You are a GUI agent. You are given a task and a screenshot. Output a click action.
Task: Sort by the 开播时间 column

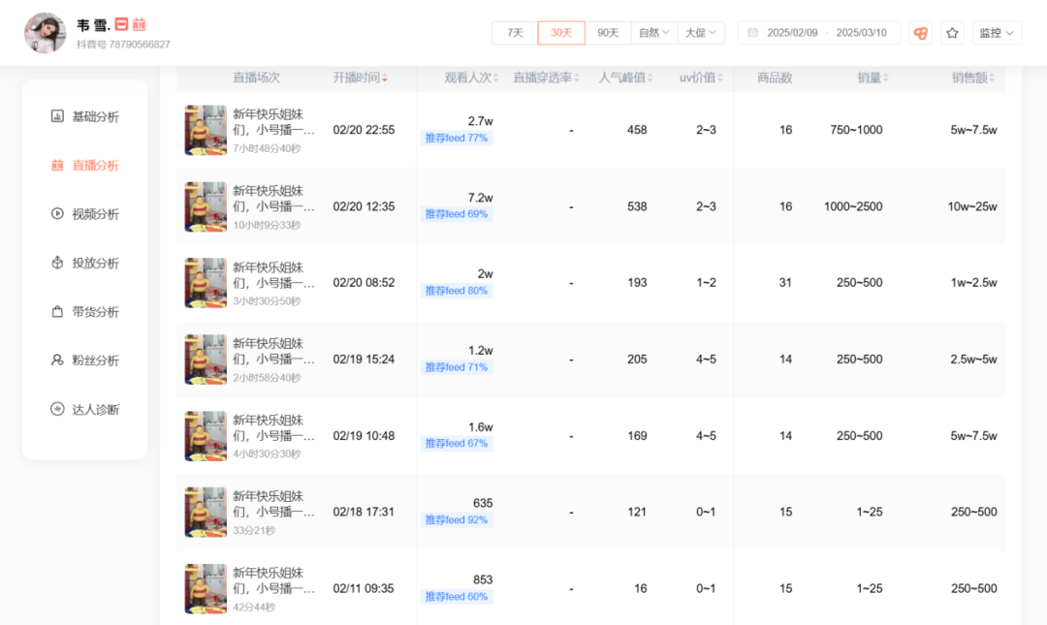tap(360, 78)
